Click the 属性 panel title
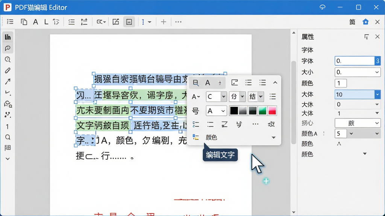This screenshot has width=385, height=216. pyautogui.click(x=308, y=37)
